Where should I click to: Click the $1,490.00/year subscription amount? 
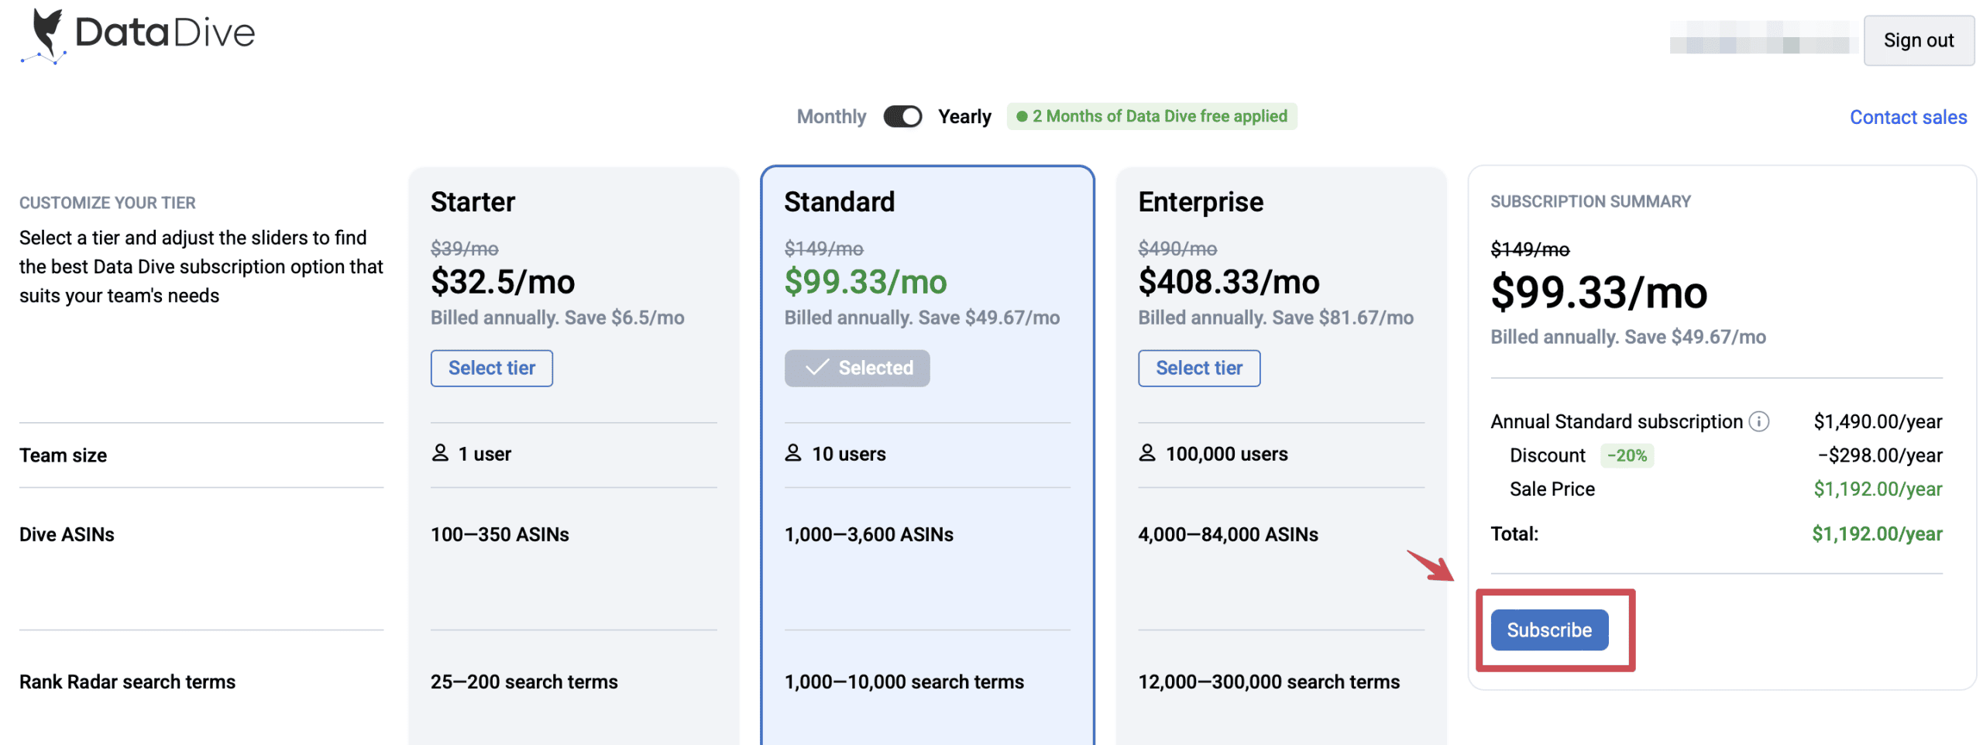[1877, 421]
